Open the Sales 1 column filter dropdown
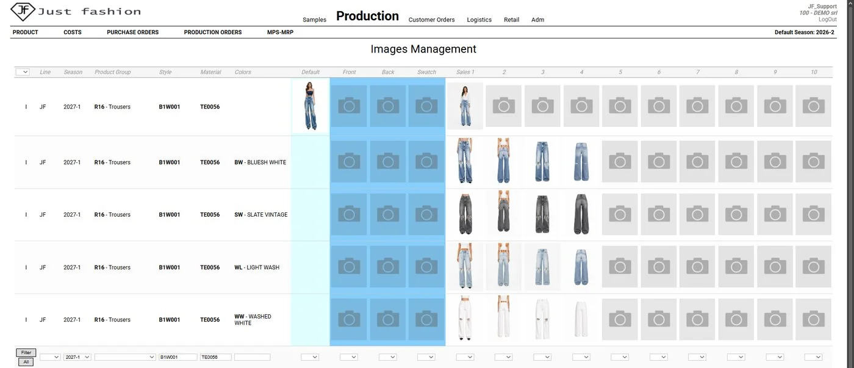 pyautogui.click(x=465, y=357)
